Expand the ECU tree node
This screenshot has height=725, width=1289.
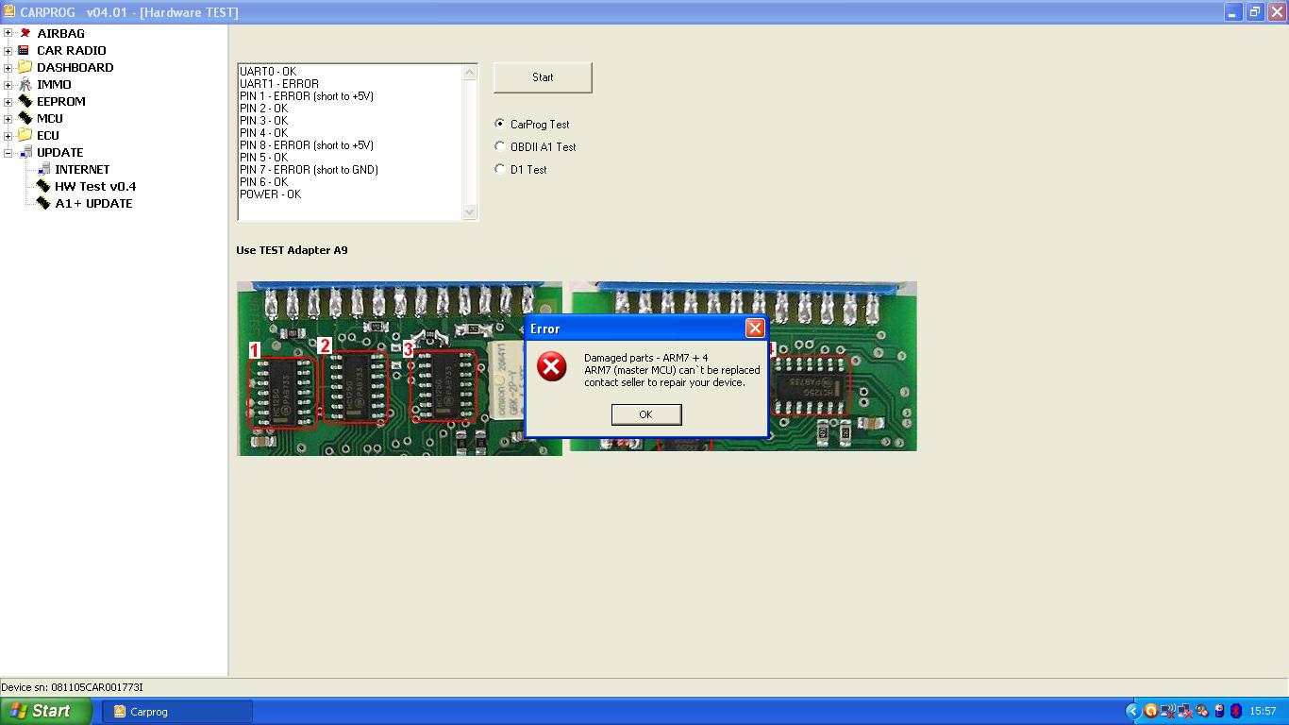pyautogui.click(x=8, y=135)
